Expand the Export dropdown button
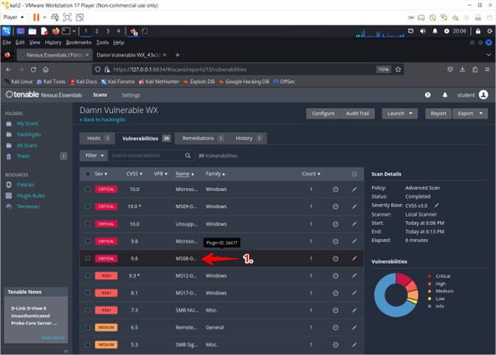The image size is (496, 355). pyautogui.click(x=470, y=113)
